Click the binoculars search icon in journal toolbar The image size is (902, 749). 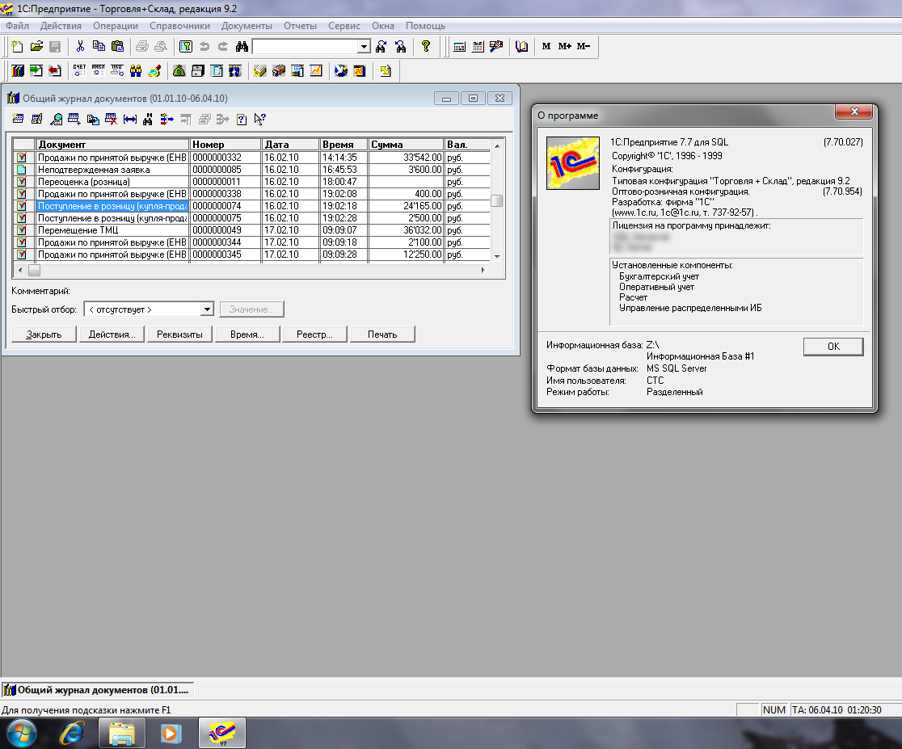pos(148,119)
